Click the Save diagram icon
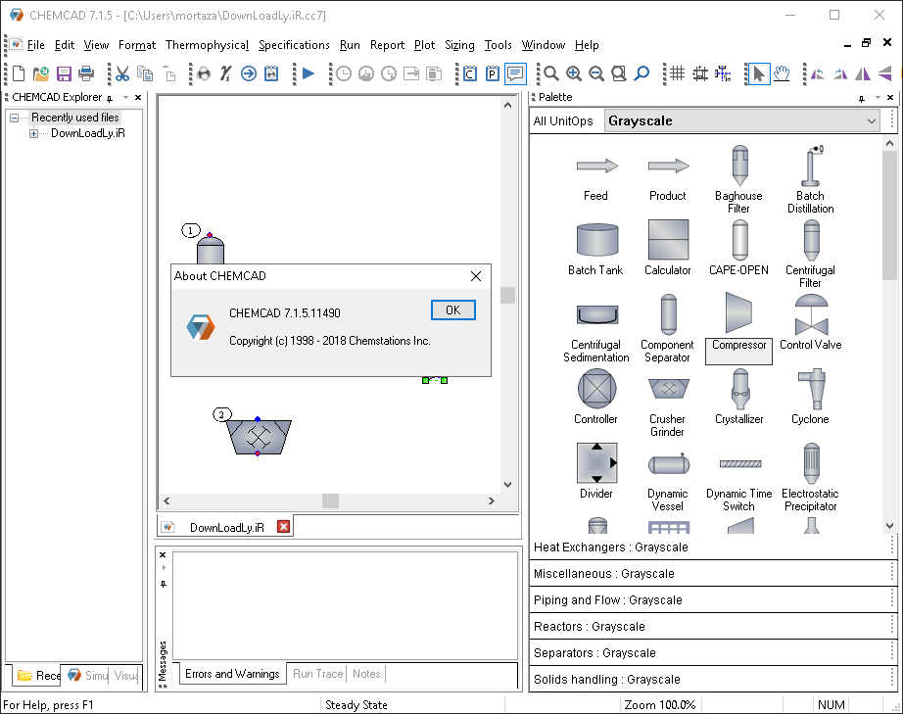Viewport: 903px width, 714px height. 63,73
